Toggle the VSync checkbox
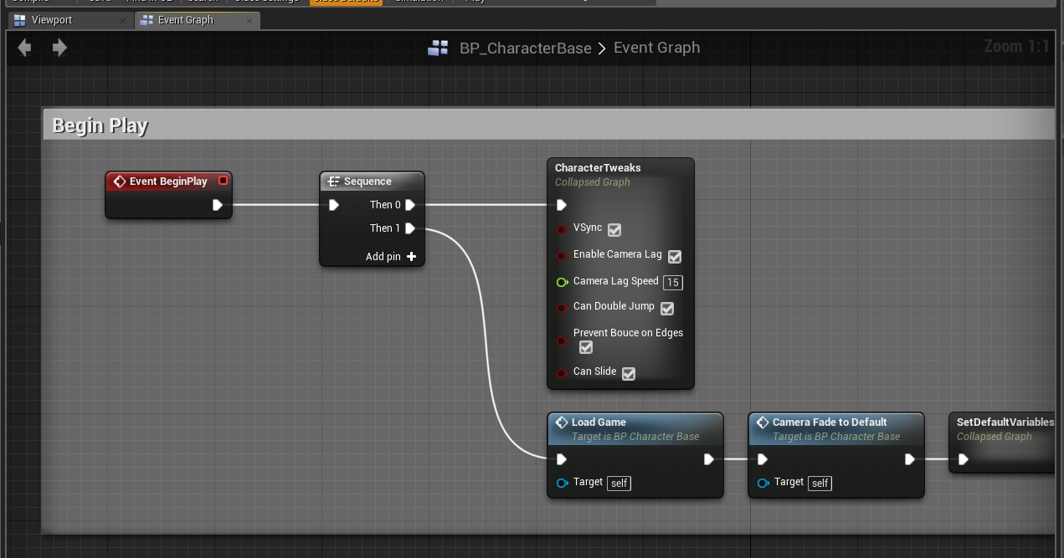This screenshot has height=558, width=1064. pos(614,229)
